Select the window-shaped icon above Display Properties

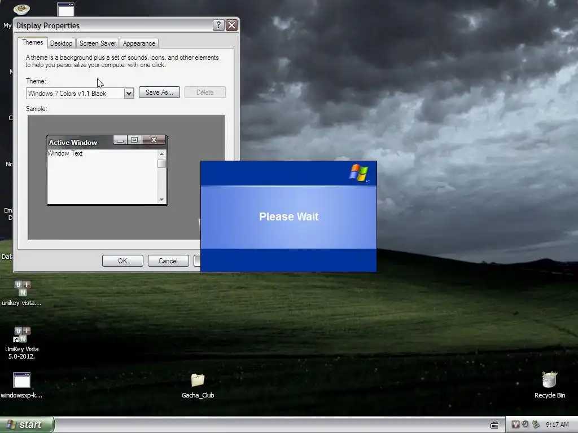(66, 9)
